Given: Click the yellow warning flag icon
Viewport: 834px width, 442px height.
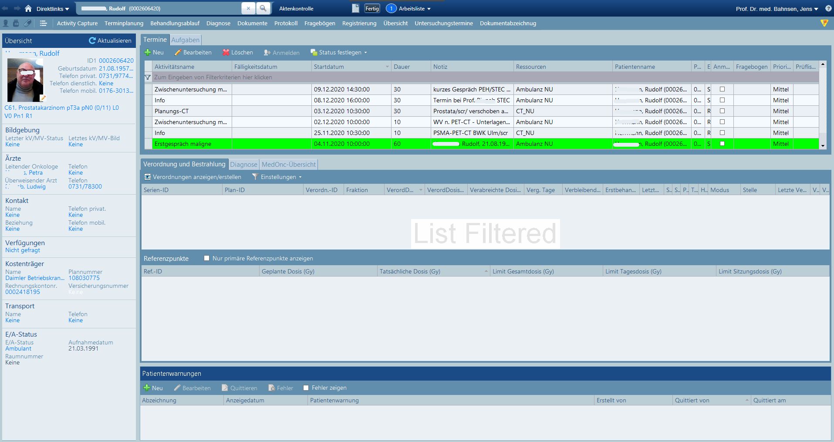Looking at the screenshot, I should [824, 23].
